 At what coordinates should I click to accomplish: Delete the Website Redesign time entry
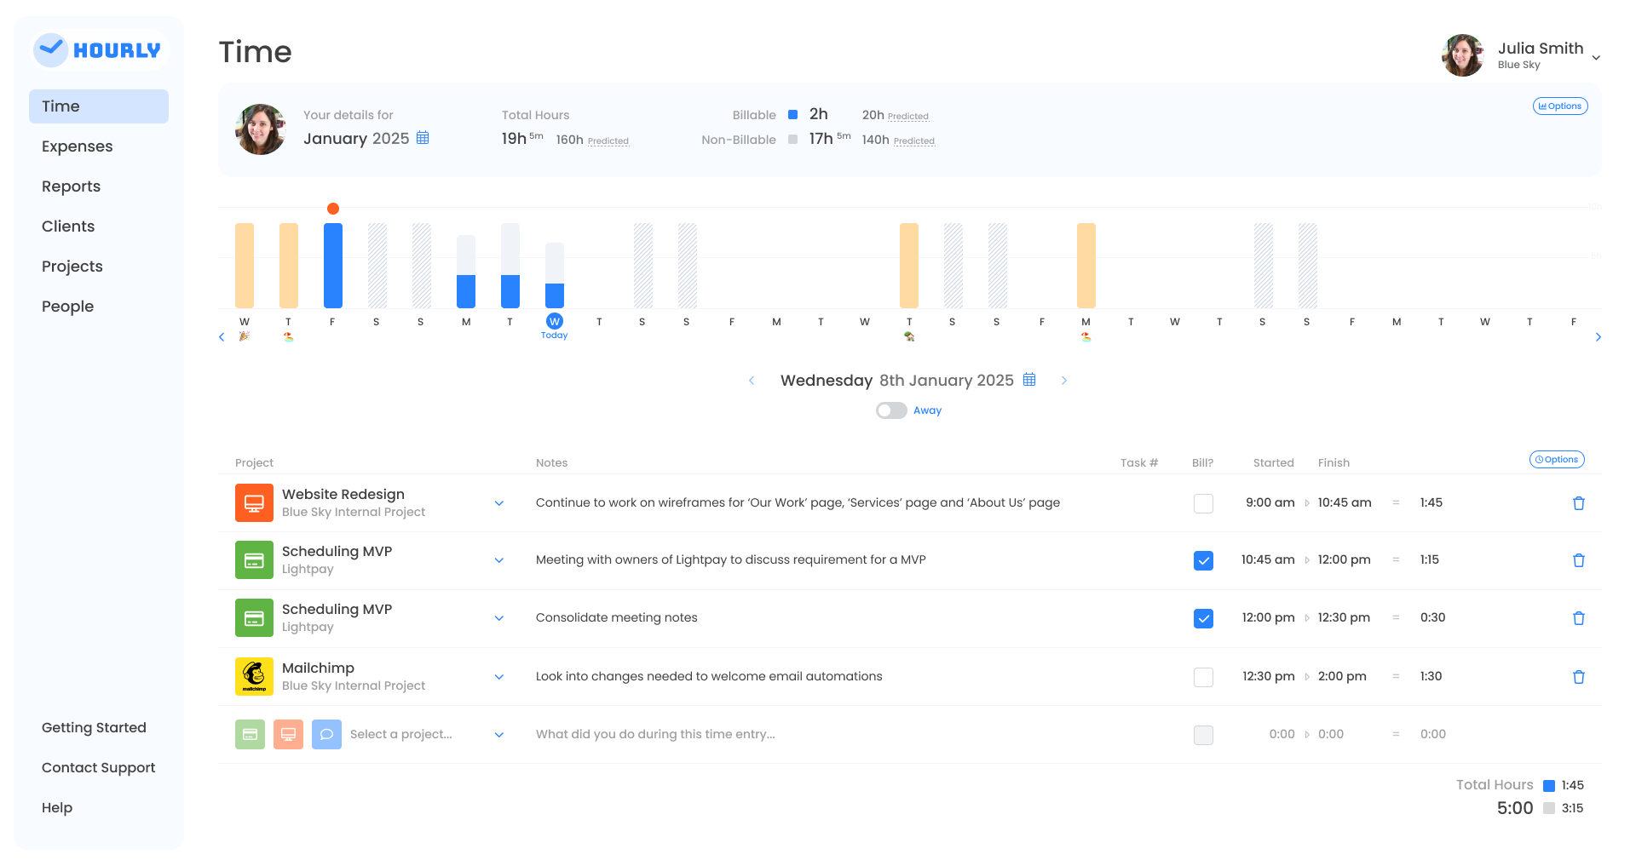tap(1579, 503)
